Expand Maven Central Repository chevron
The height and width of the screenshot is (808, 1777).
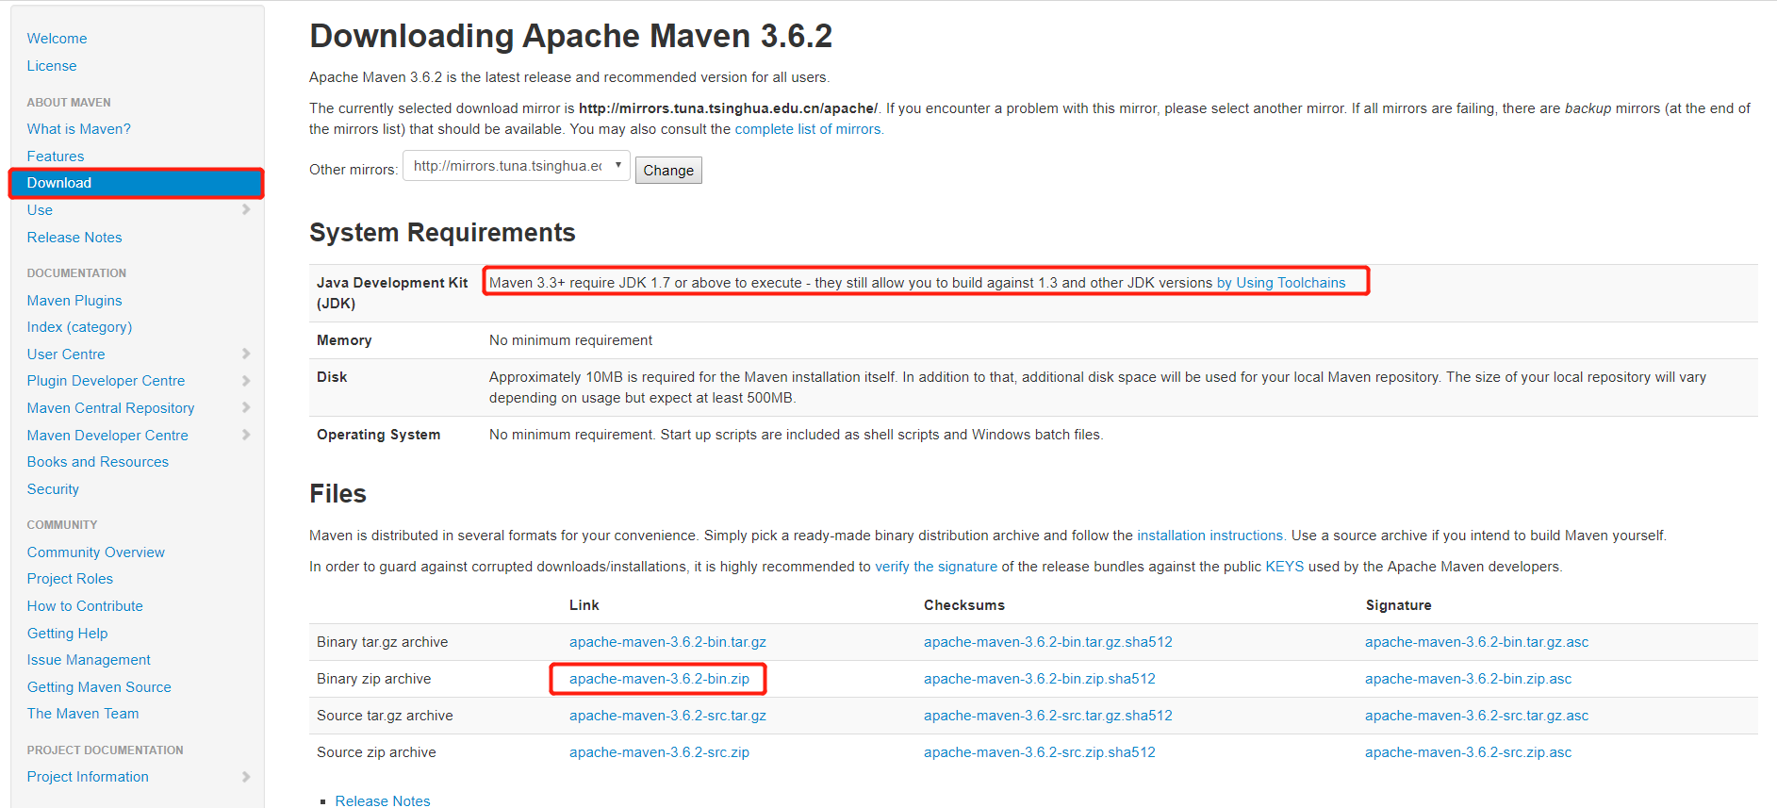[x=246, y=407]
